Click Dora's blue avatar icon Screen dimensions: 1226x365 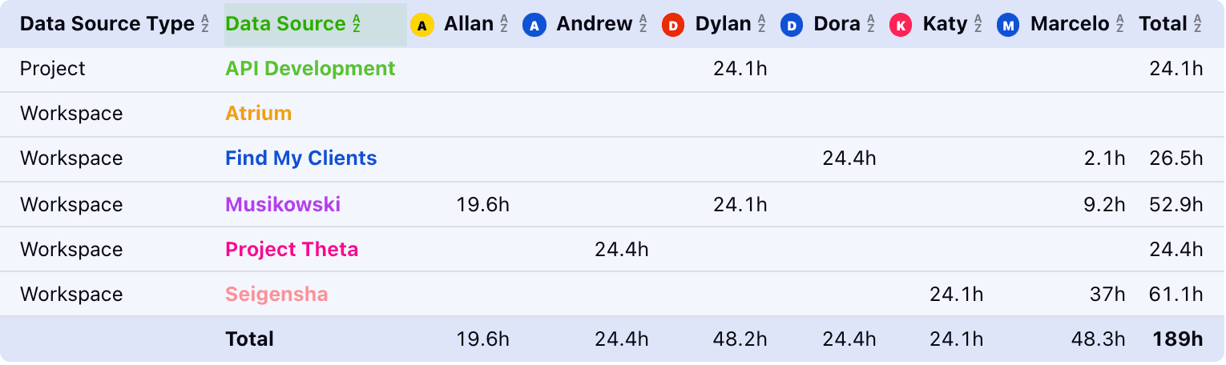click(x=792, y=25)
